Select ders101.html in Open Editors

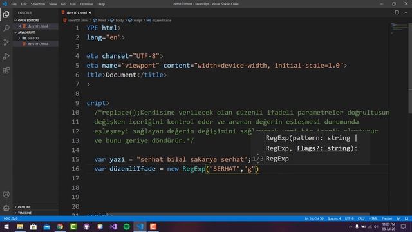pyautogui.click(x=37, y=26)
